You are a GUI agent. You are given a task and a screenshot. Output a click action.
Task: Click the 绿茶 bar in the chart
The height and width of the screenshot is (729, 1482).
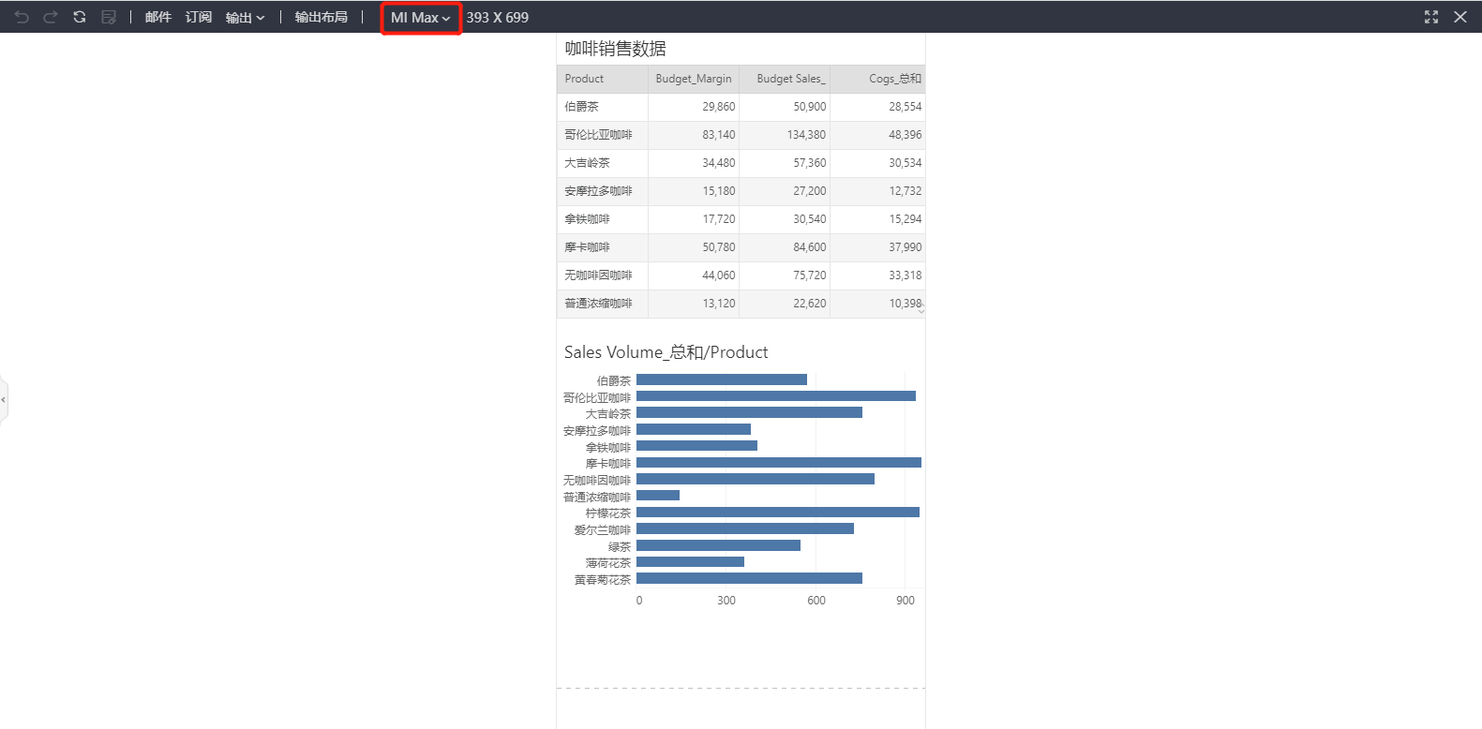[718, 545]
